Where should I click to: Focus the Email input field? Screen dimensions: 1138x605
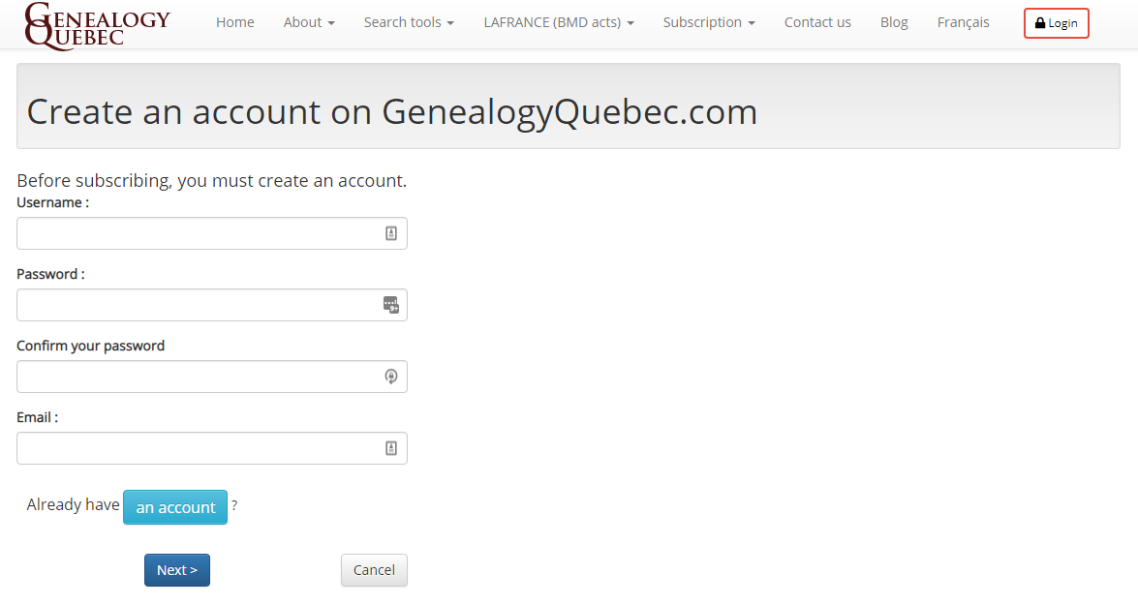(212, 448)
